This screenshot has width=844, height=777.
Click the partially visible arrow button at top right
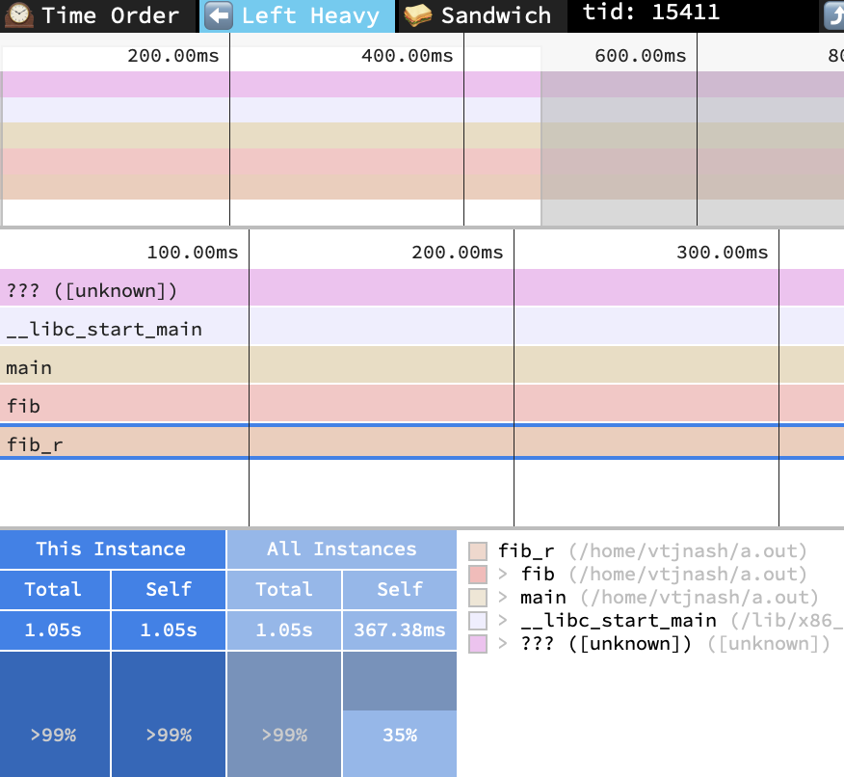(x=833, y=15)
